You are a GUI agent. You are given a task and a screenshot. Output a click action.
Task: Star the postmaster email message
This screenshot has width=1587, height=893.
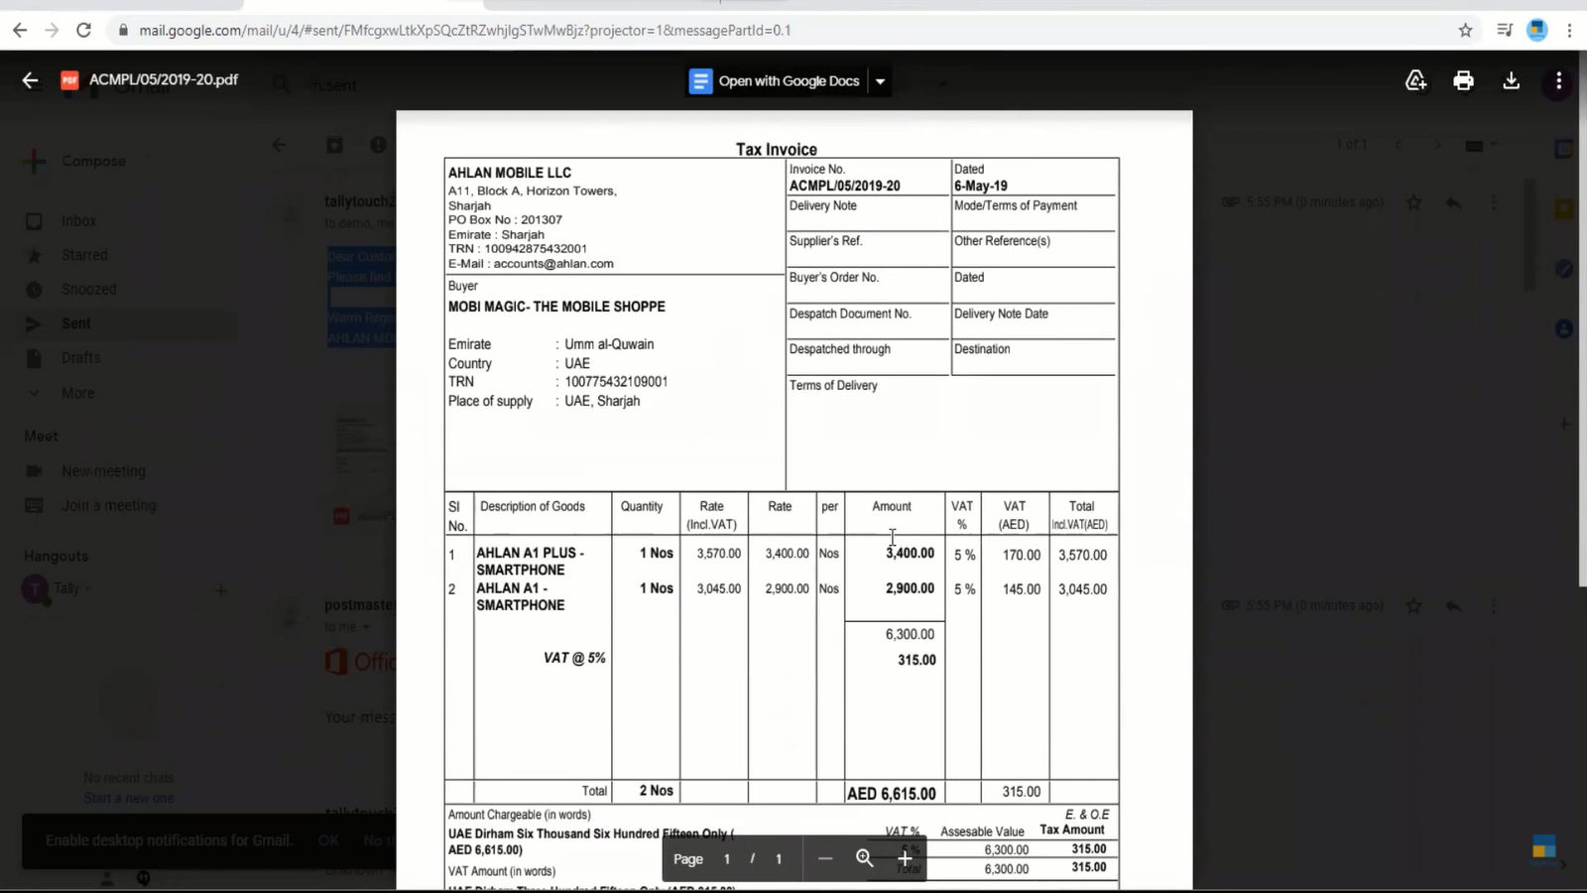pyautogui.click(x=1413, y=605)
